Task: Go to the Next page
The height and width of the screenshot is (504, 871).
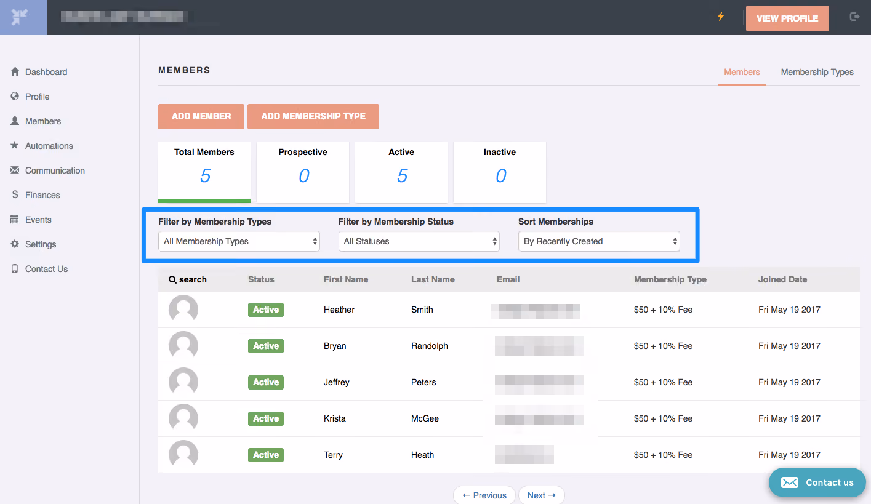Action: point(542,495)
